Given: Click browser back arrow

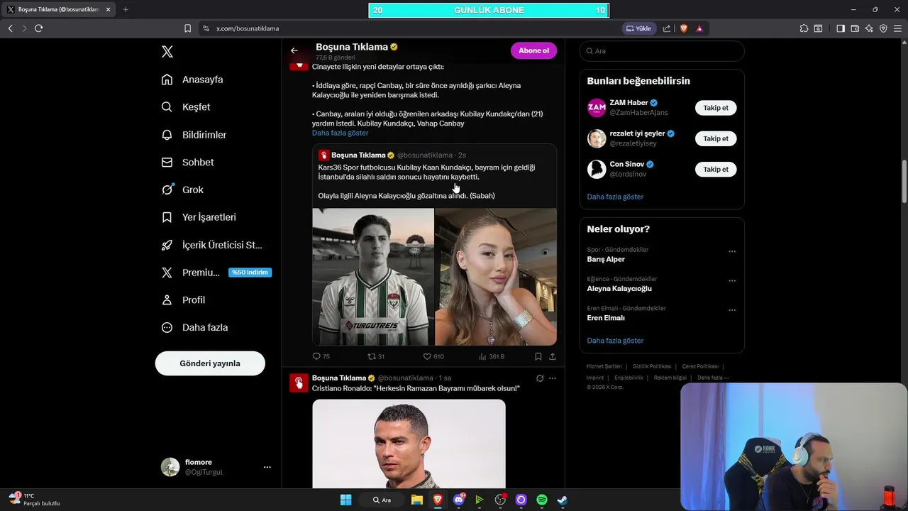Looking at the screenshot, I should click(x=10, y=28).
